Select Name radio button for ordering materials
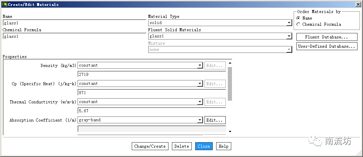 pyautogui.click(x=298, y=18)
